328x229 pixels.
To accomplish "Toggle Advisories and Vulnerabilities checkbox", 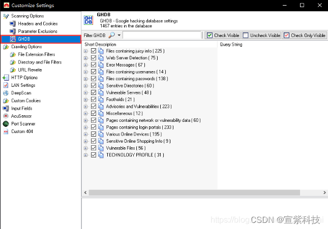I will coord(94,107).
